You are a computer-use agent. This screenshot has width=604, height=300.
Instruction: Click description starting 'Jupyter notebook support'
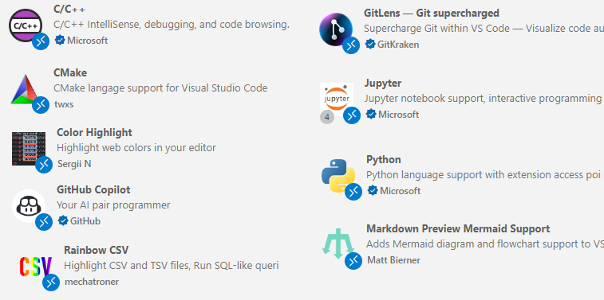483,99
